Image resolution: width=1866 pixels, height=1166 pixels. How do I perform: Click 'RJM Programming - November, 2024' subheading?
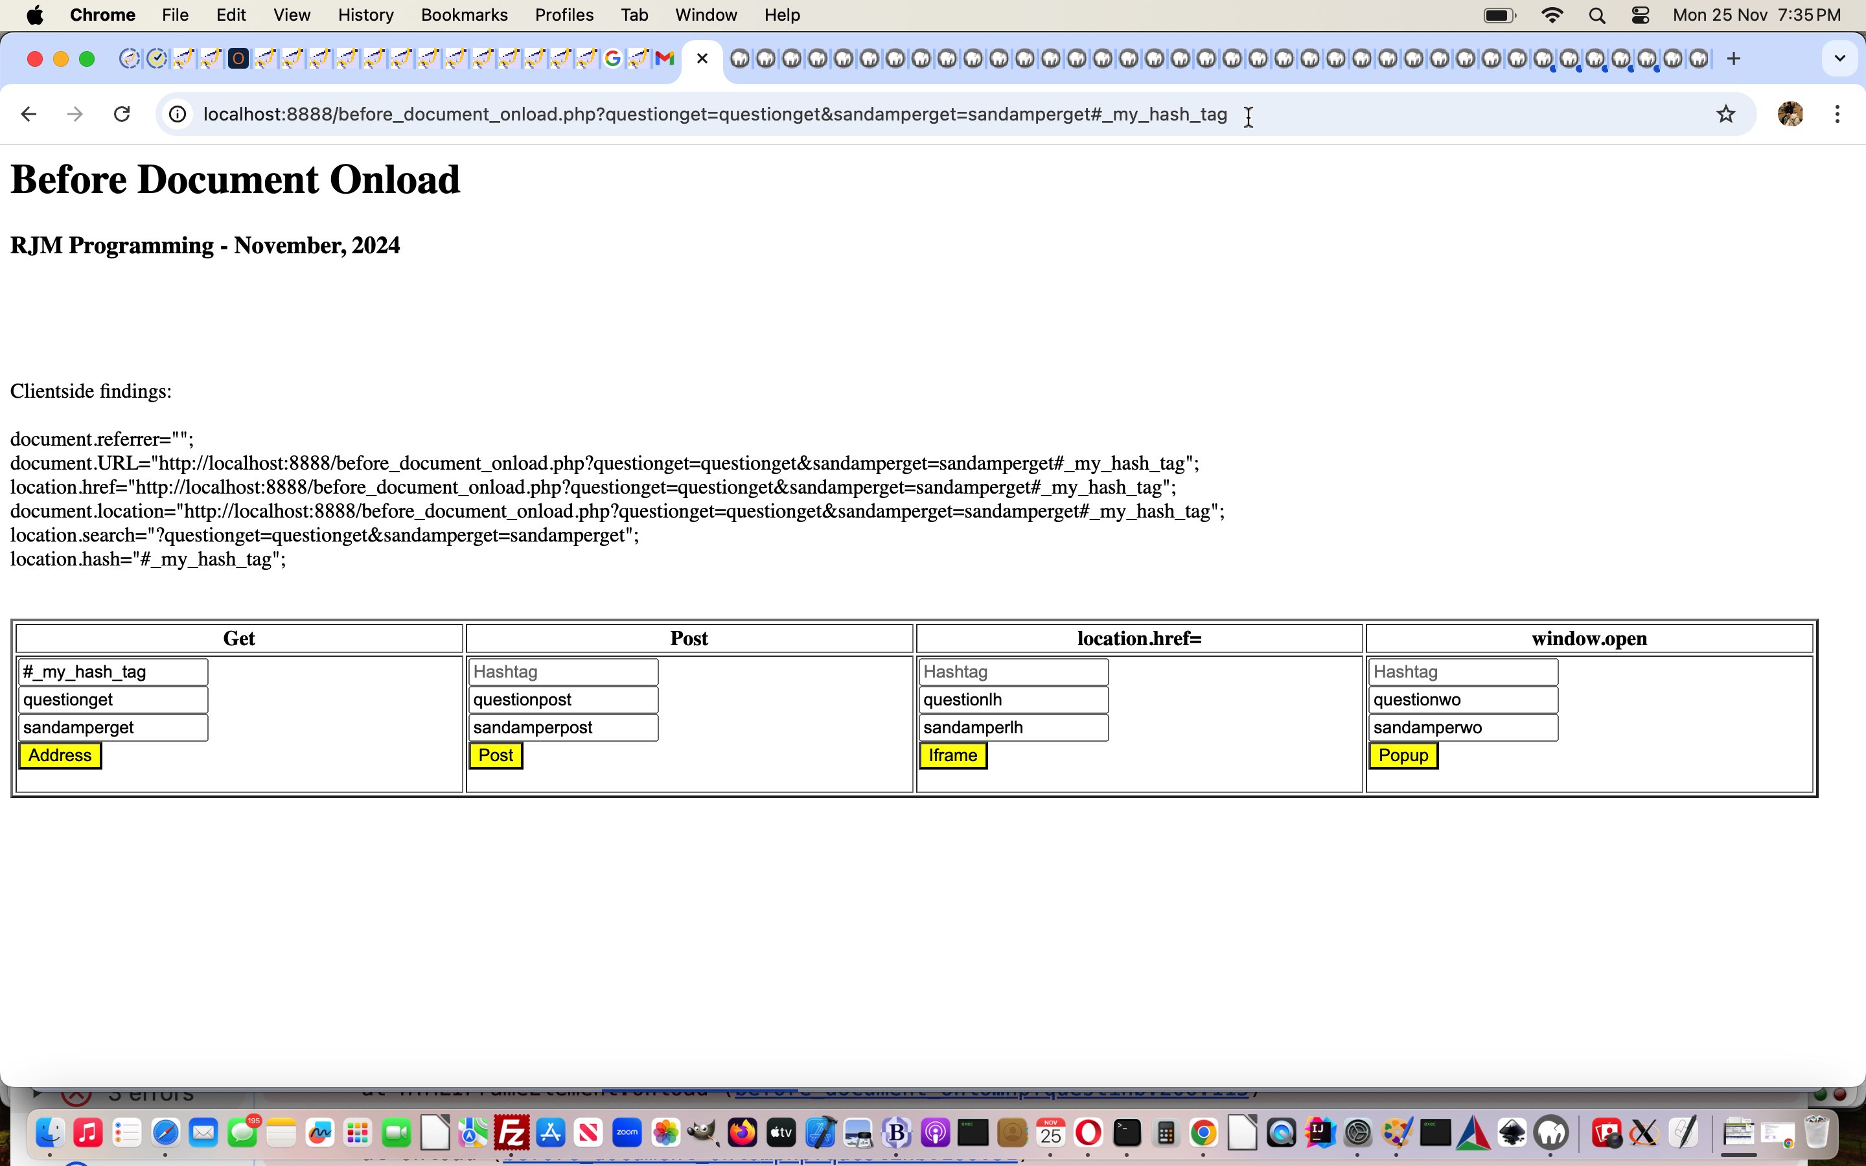[x=205, y=246]
